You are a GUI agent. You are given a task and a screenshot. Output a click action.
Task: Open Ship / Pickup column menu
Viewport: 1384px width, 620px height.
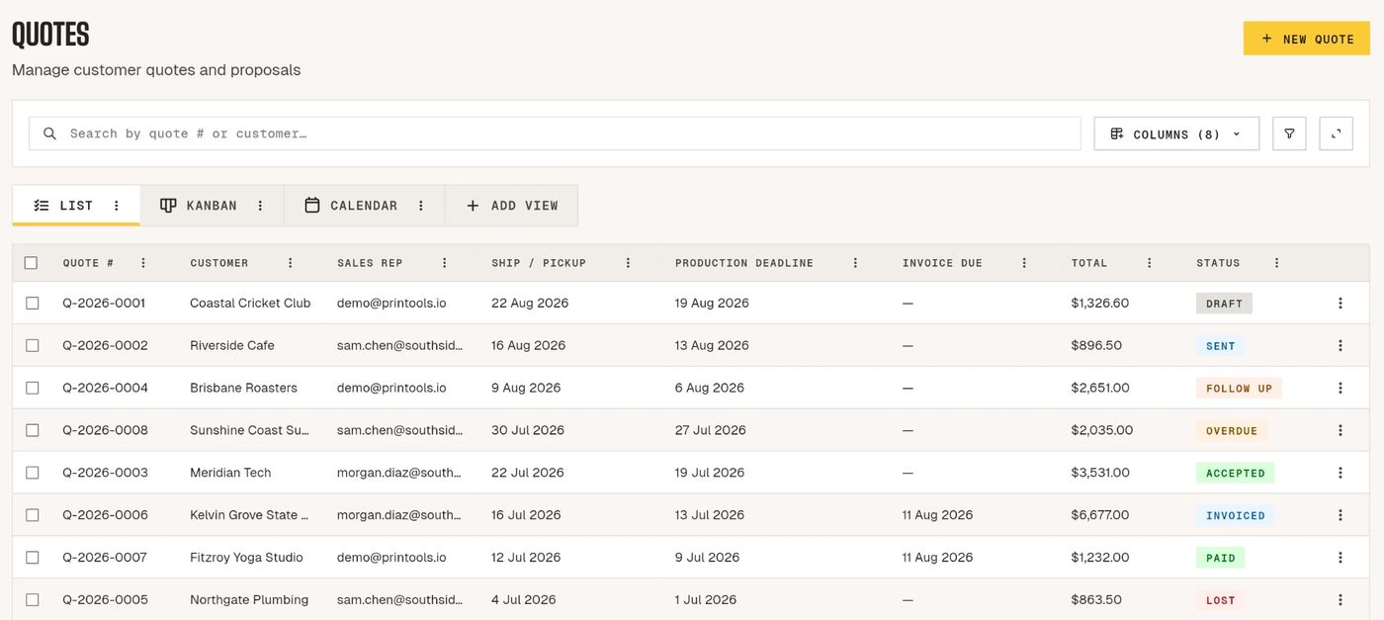[629, 263]
